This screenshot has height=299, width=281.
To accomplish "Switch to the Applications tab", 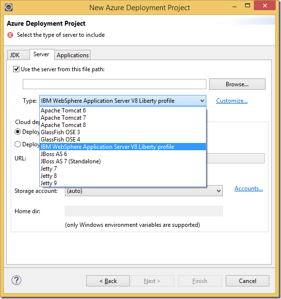I will [73, 55].
